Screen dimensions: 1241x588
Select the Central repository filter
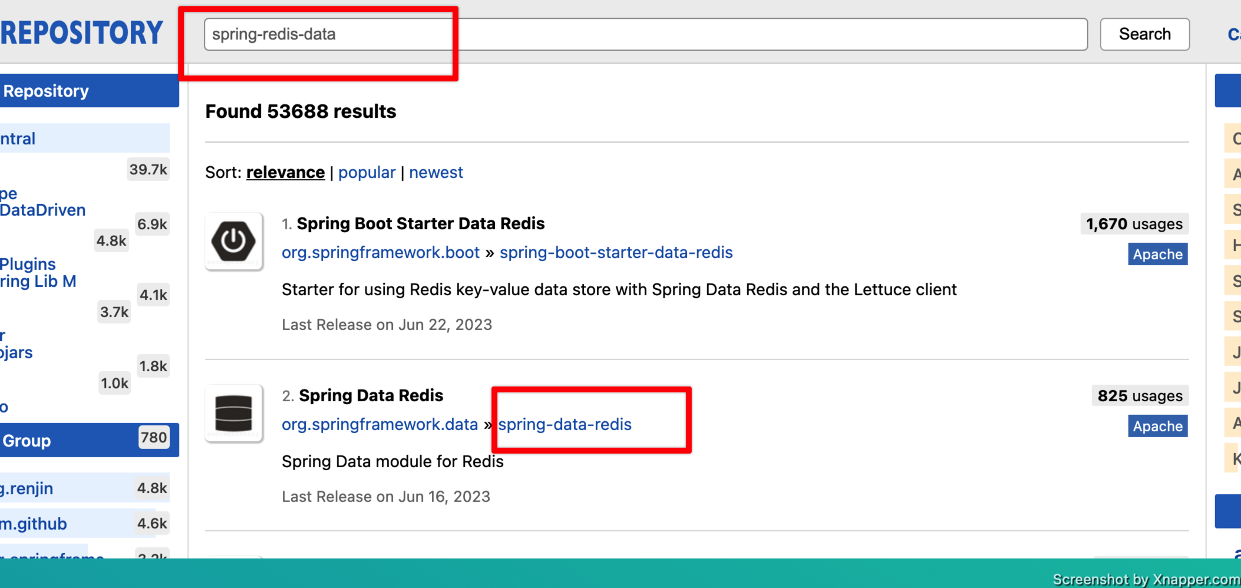85,138
